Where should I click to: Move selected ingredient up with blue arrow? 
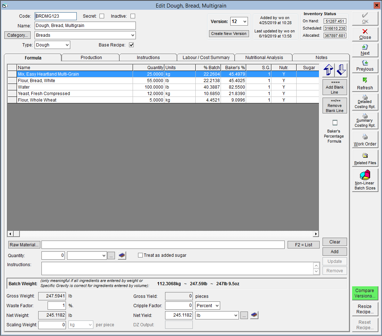pyautogui.click(x=328, y=70)
